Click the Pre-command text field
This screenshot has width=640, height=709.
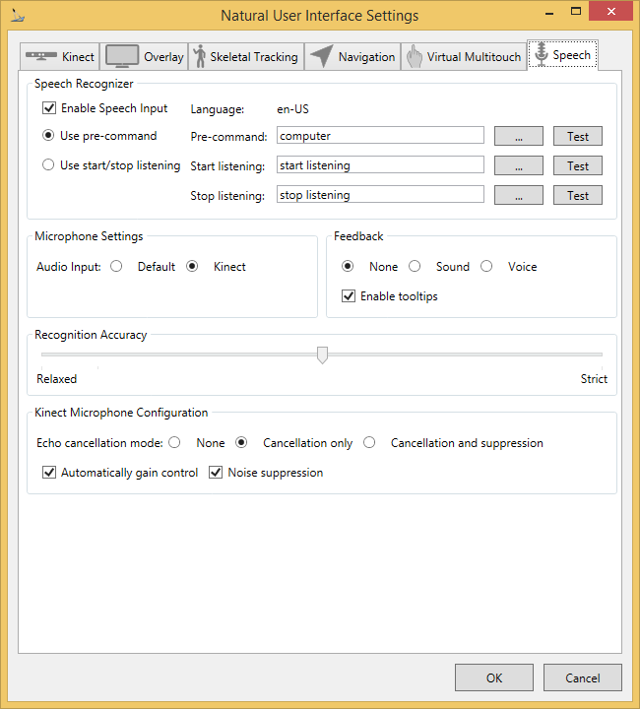tap(380, 137)
